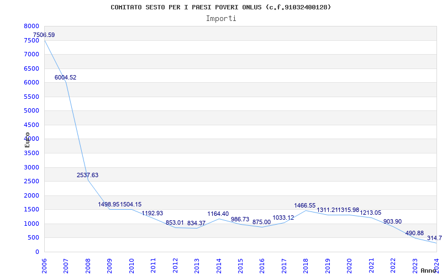Click the x-axis year 2015
This screenshot has width=442, height=276.
pyautogui.click(x=240, y=266)
